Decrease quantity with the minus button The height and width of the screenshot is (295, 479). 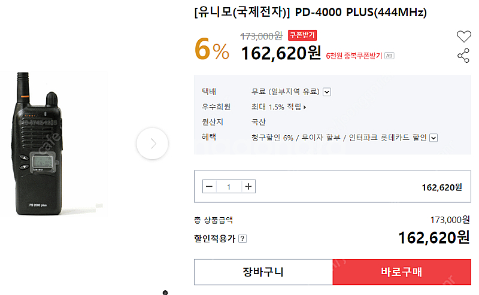209,187
